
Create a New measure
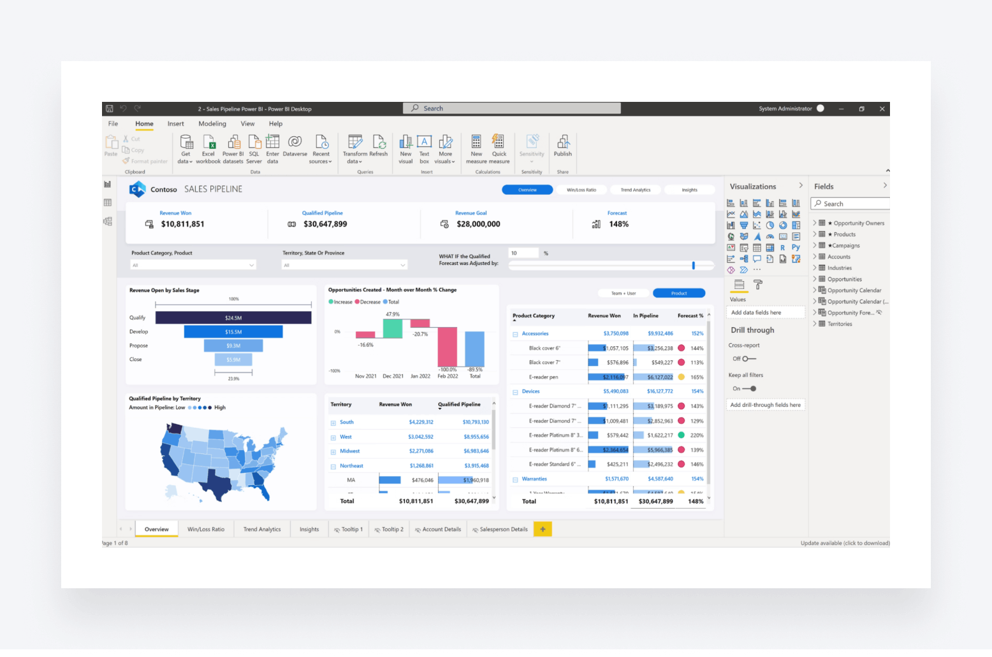tap(476, 149)
